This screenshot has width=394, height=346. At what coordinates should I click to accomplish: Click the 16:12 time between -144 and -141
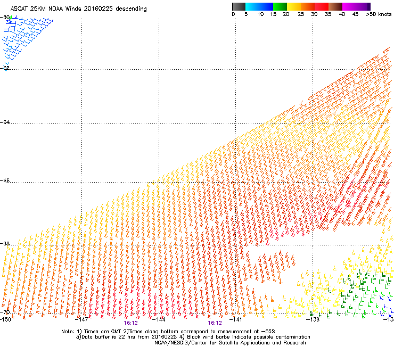(215, 323)
